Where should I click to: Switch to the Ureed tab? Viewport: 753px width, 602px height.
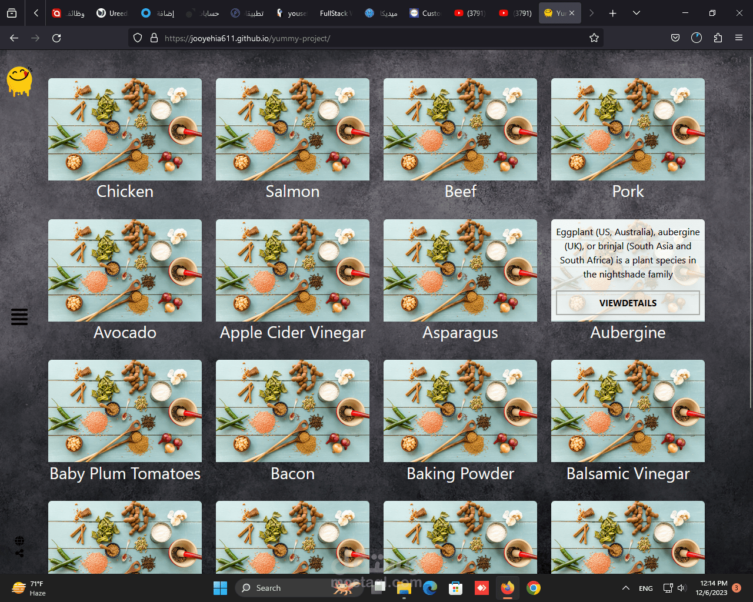click(x=112, y=13)
